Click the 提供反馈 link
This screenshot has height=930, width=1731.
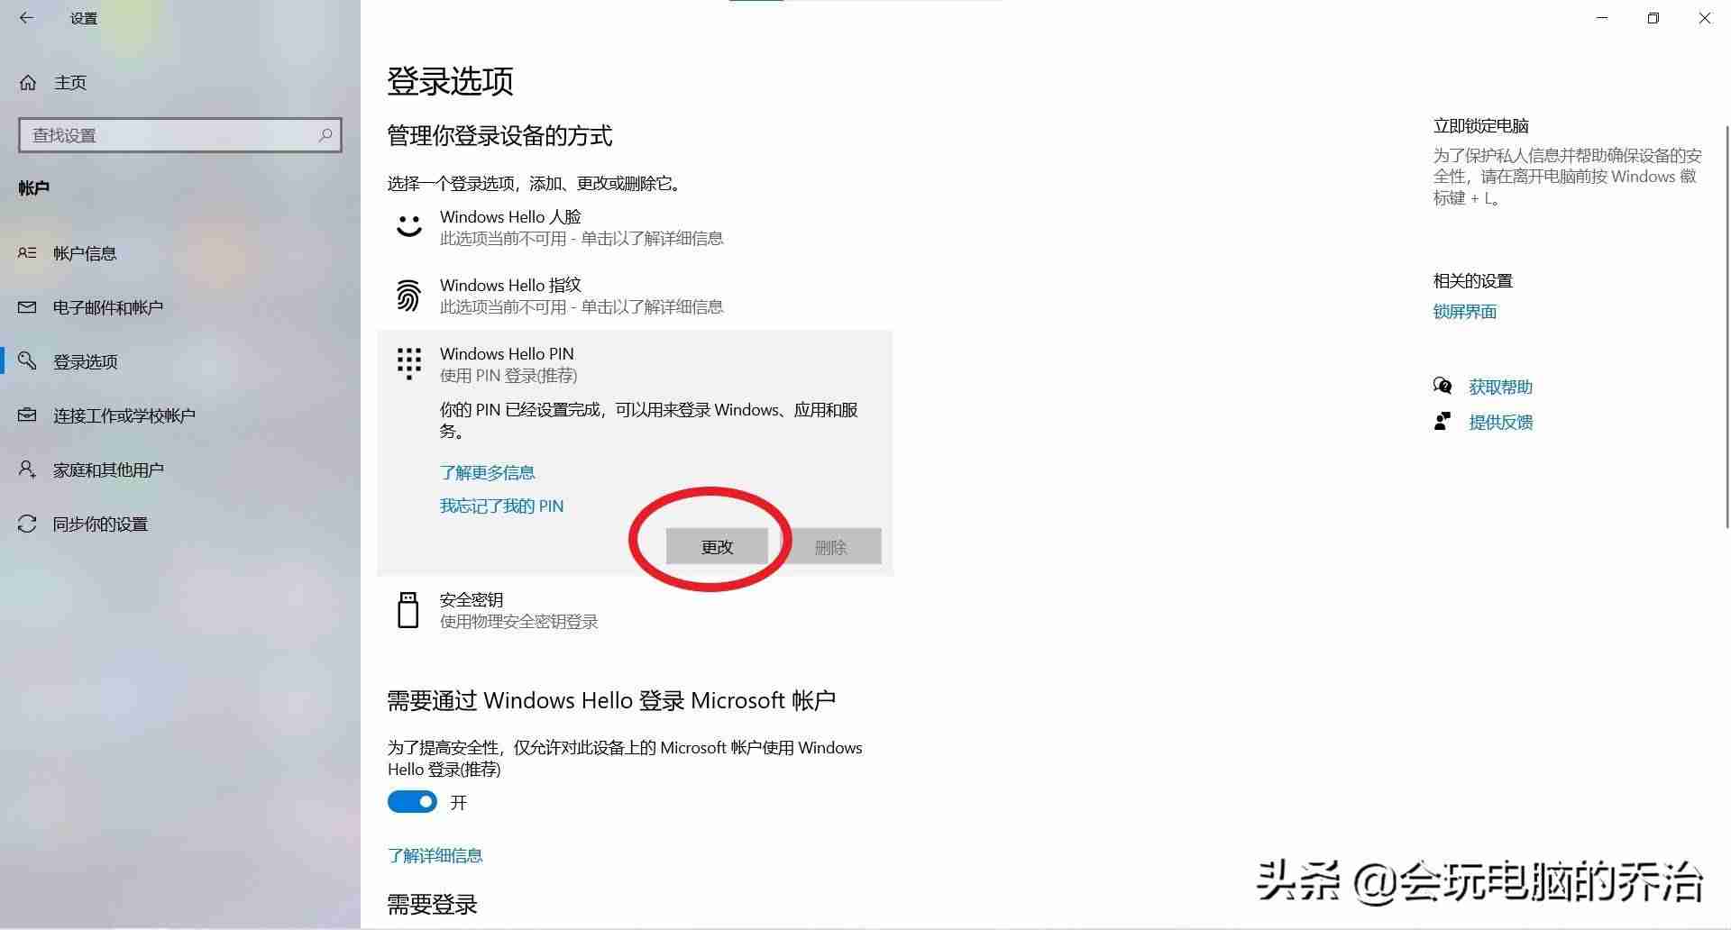coord(1501,422)
